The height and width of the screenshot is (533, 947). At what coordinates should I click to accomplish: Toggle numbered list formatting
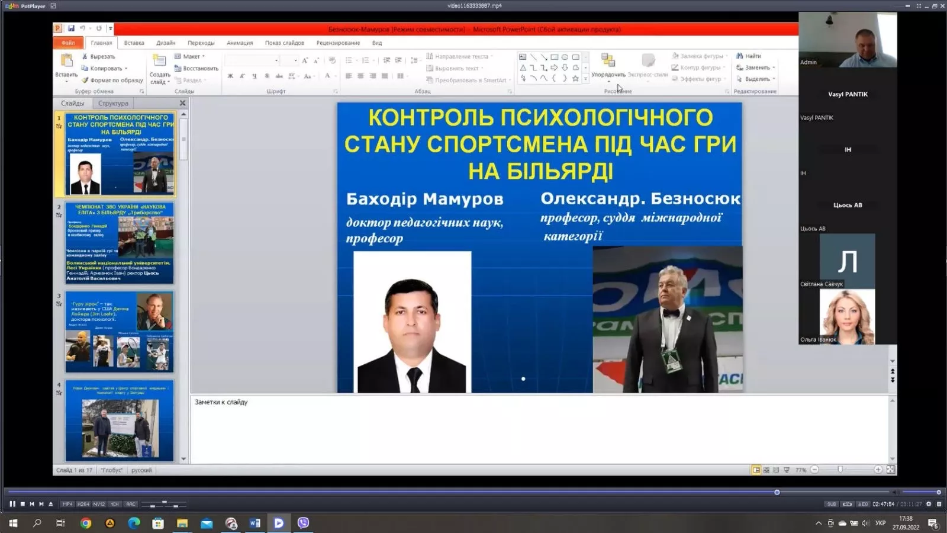[366, 60]
